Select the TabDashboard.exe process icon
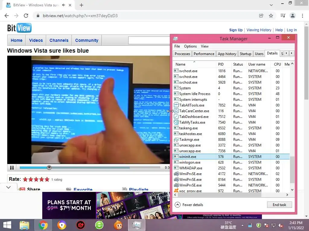This screenshot has height=231, width=309. (176, 116)
